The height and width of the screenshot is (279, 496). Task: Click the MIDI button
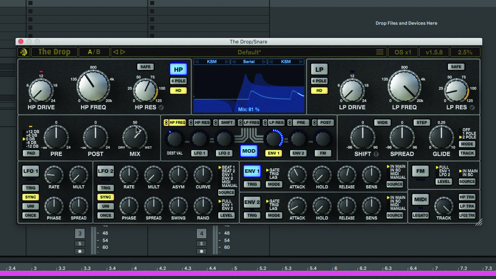coord(421,199)
